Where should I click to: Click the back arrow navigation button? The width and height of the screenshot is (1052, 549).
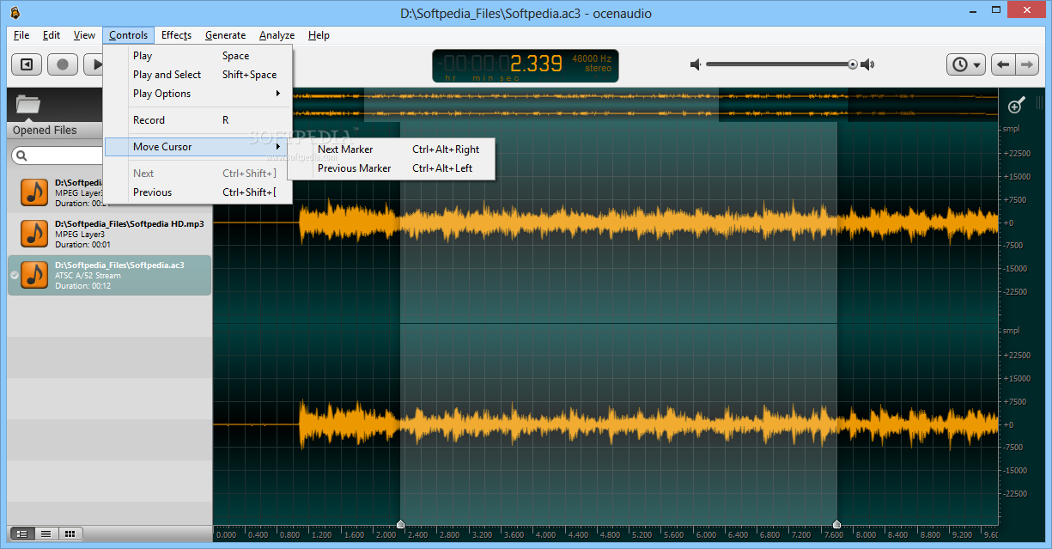tap(1003, 64)
